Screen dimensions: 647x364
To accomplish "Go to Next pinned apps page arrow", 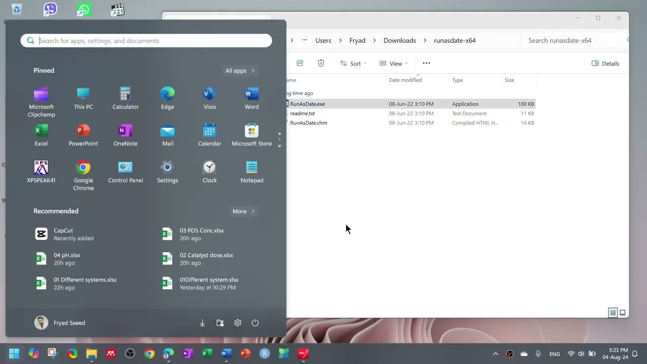I will pyautogui.click(x=280, y=146).
